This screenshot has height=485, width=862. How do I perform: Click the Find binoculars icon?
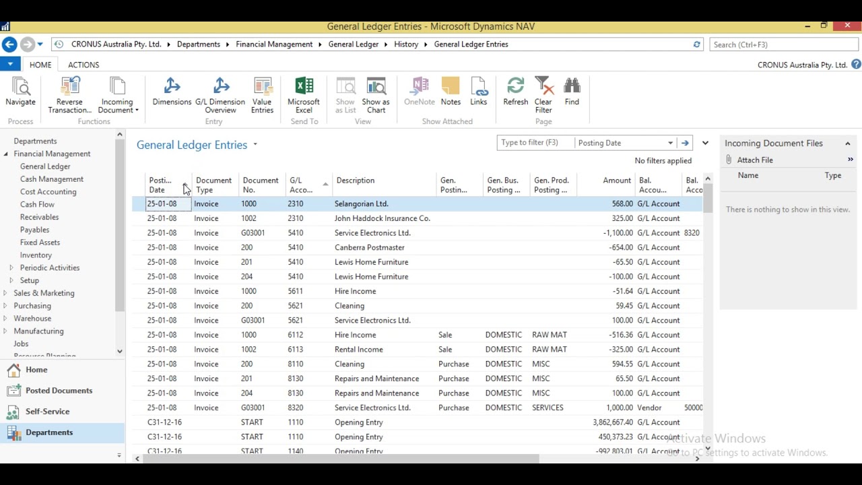point(572,86)
